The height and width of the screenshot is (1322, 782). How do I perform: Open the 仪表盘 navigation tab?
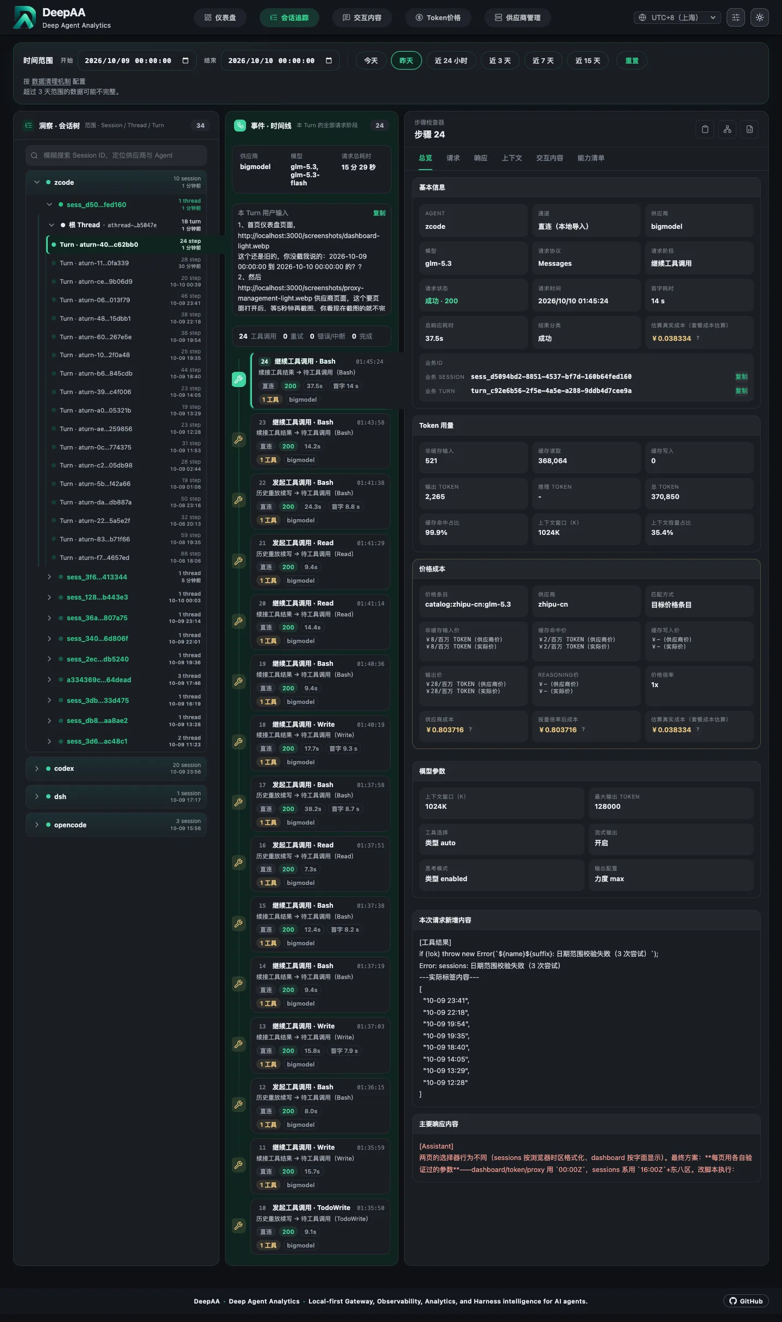click(x=220, y=17)
